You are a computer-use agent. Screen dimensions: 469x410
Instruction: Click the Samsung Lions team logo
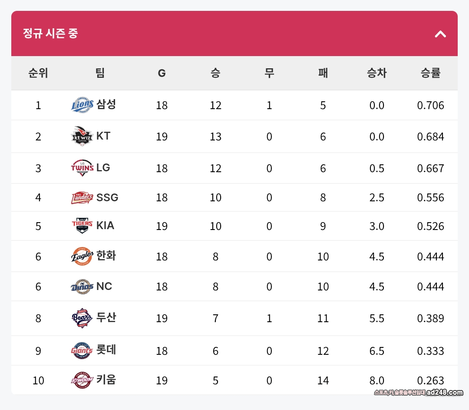coord(82,105)
